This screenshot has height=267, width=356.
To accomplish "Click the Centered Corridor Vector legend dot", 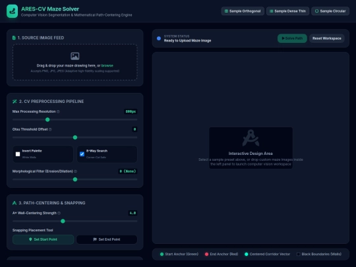I will [246, 254].
